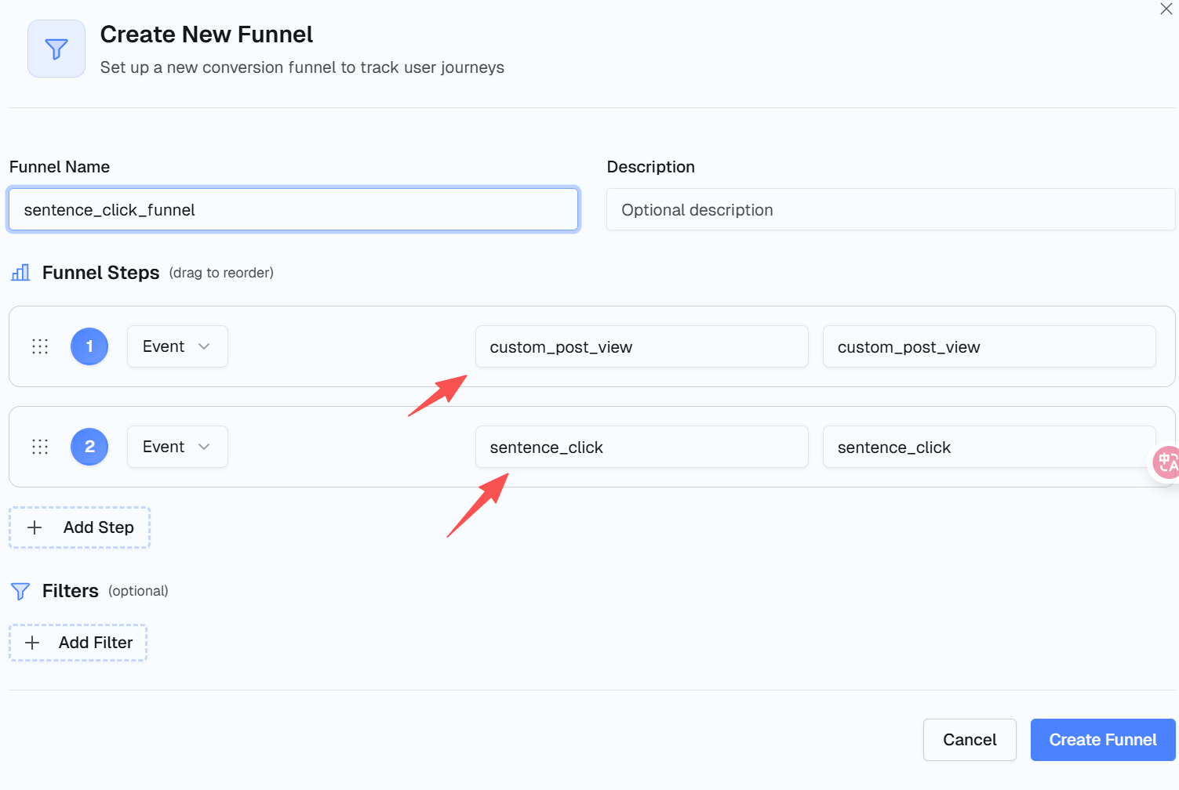Click the step 1 number badge

point(89,346)
